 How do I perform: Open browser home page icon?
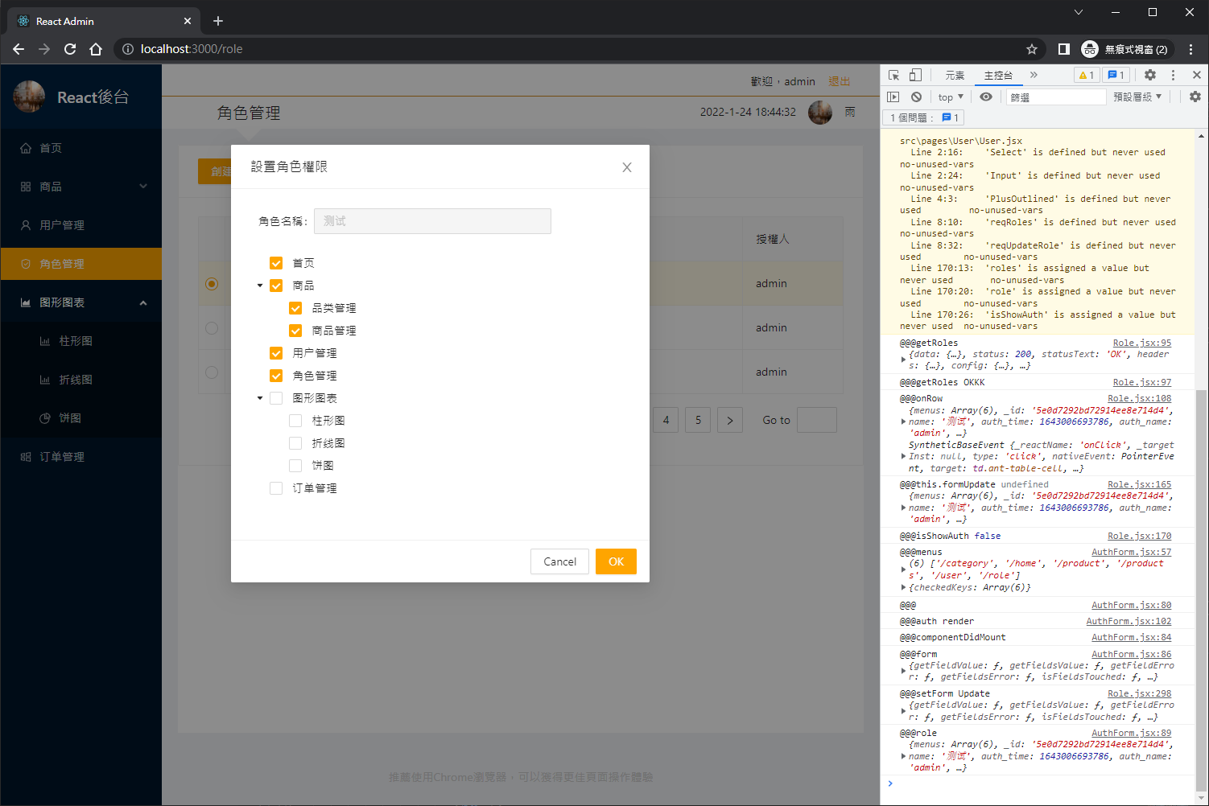click(96, 49)
